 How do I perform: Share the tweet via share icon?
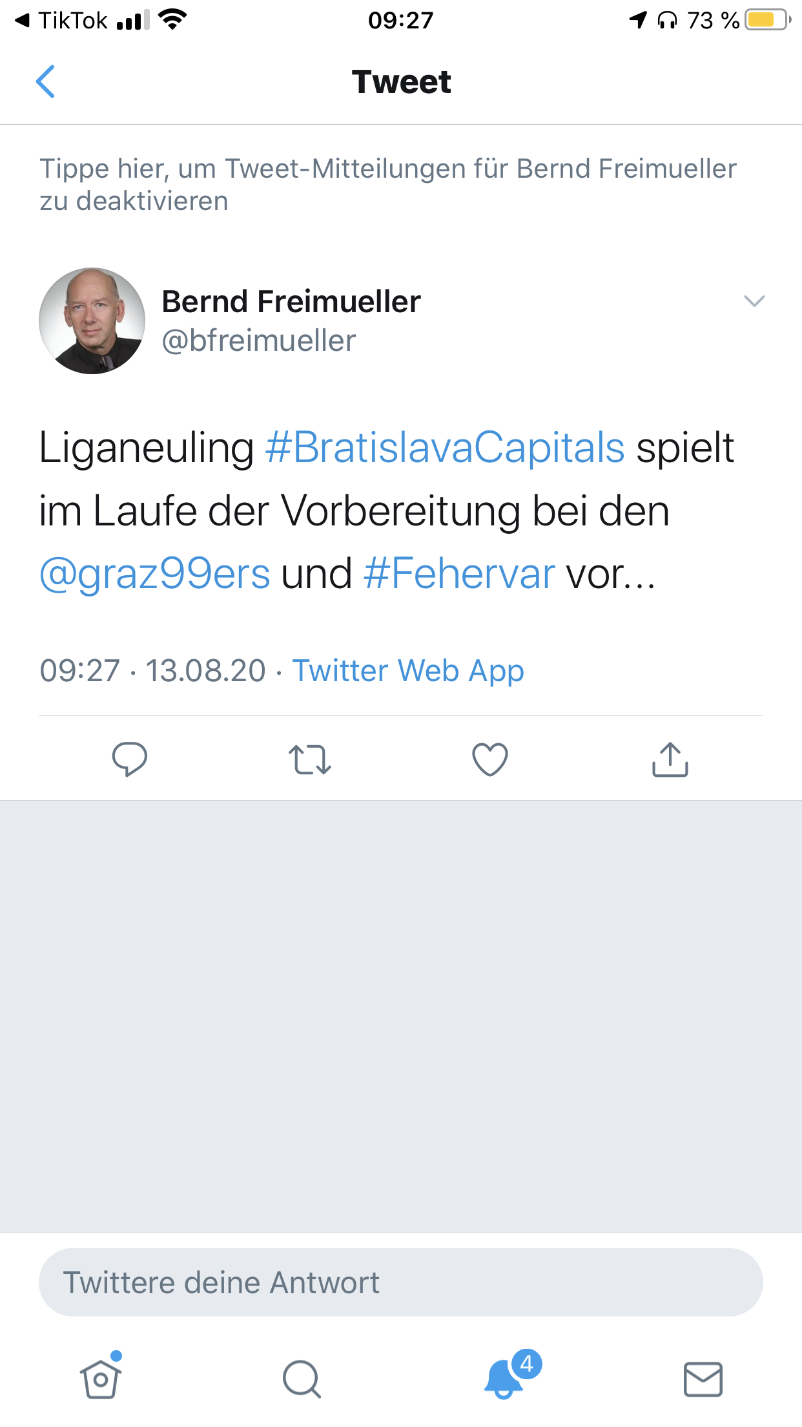pos(670,759)
